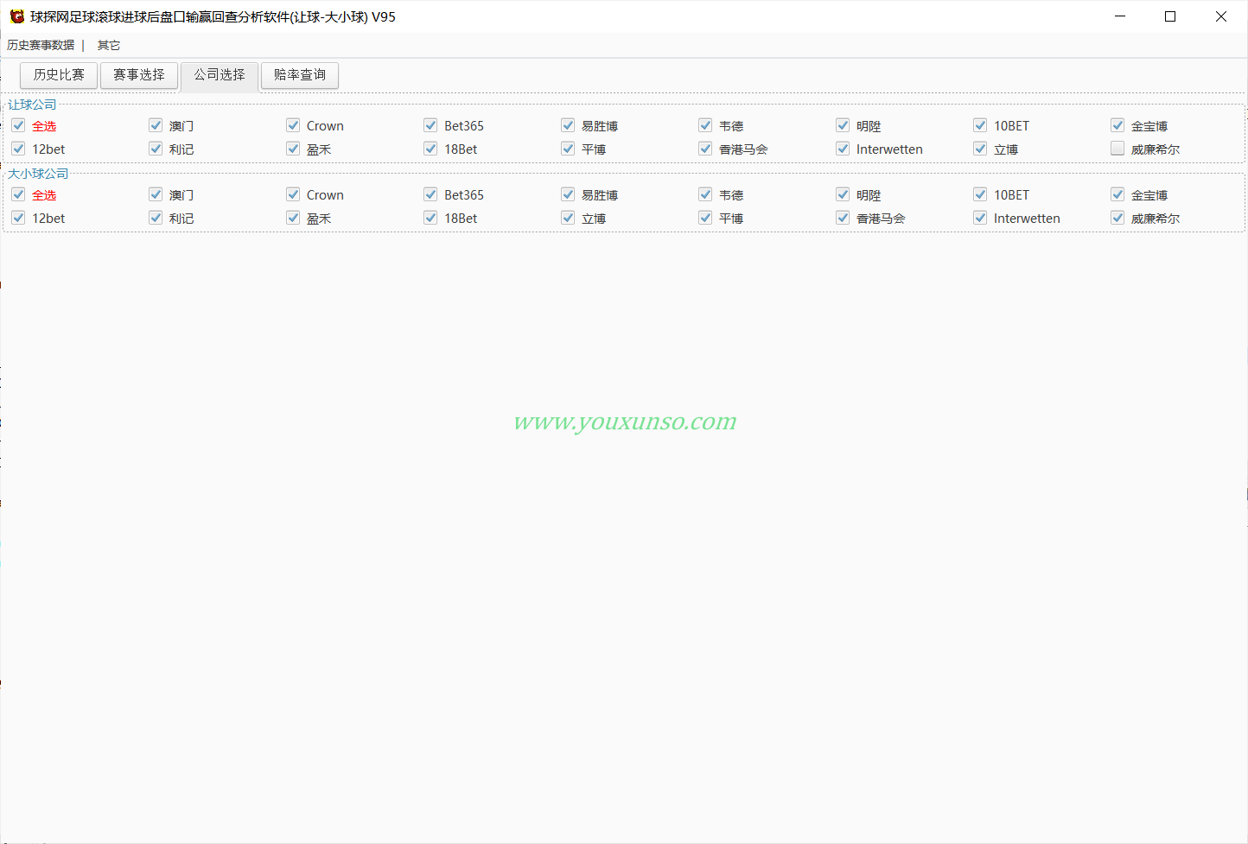Switch to the 历史比赛 tab
This screenshot has height=844, width=1248.
click(x=59, y=75)
